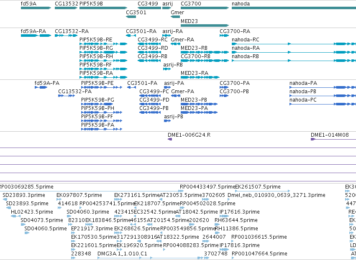Click protein PIP5K59B-PE
The image size is (356, 260).
[x=102, y=87]
